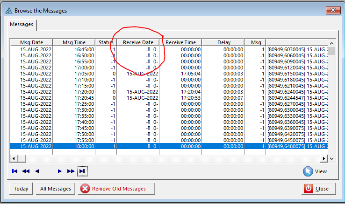Screen dimensions: 345x204
Task: Click the Delay column header
Action: click(x=223, y=42)
